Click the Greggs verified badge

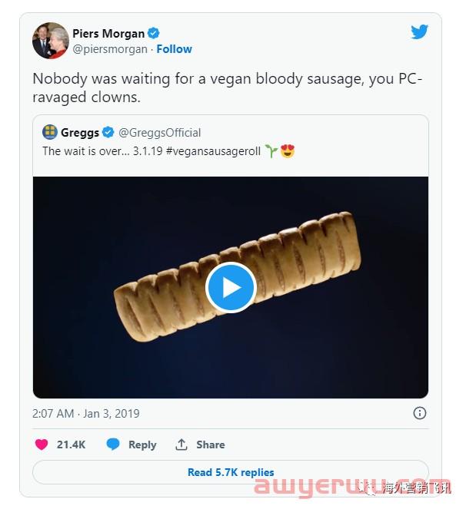tap(108, 132)
